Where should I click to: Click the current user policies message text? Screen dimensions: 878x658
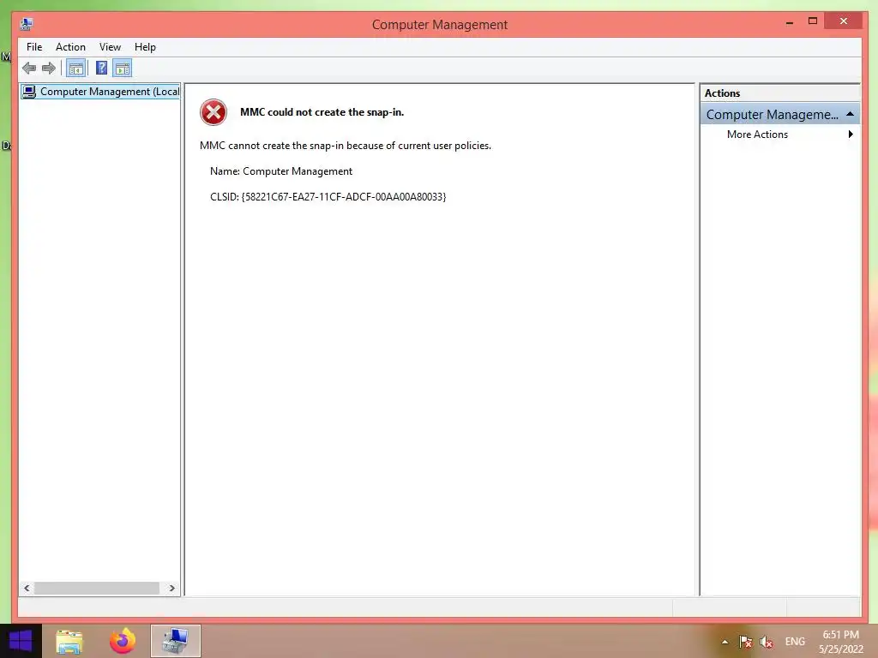coord(346,146)
